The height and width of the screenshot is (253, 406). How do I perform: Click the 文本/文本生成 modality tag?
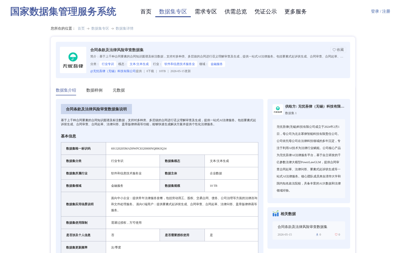pyautogui.click(x=139, y=64)
